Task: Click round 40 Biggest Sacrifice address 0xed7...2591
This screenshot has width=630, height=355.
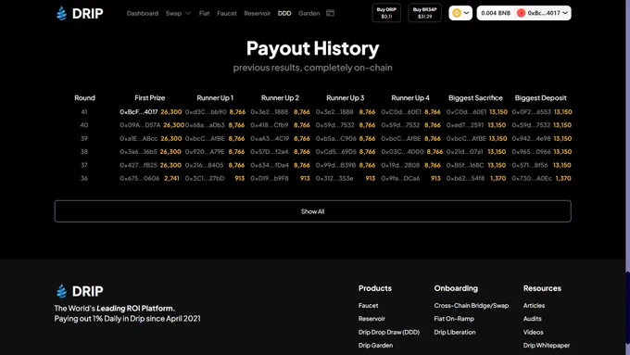Action: 465,125
